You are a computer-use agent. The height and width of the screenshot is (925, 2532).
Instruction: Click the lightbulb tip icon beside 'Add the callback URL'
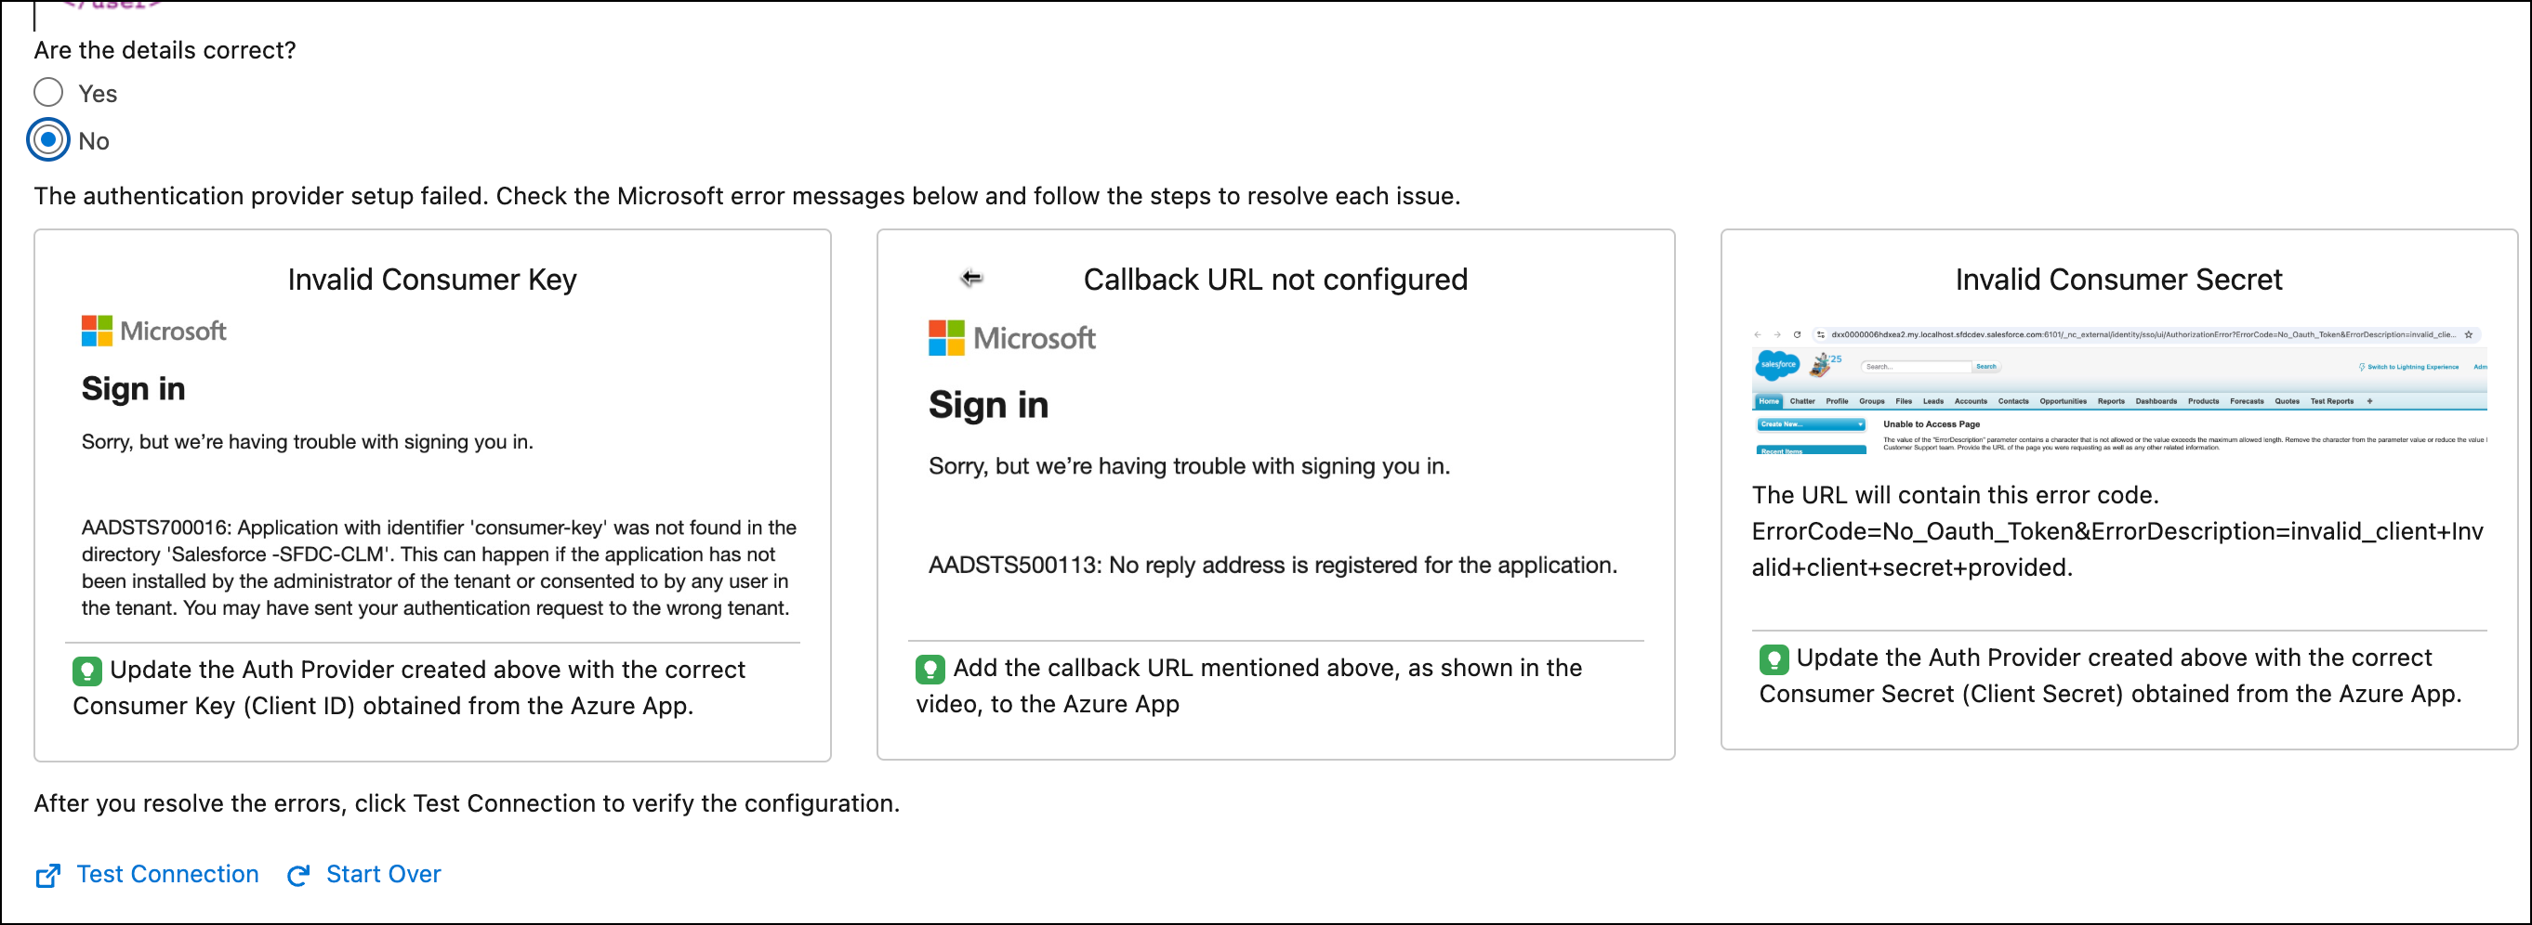[930, 669]
